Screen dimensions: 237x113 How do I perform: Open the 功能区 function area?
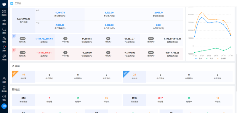4,13
